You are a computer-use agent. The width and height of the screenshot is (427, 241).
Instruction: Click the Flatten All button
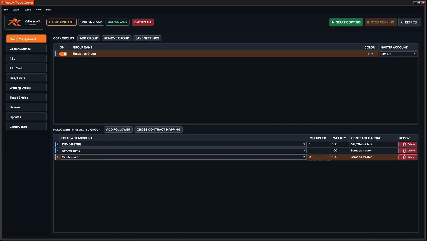(143, 22)
